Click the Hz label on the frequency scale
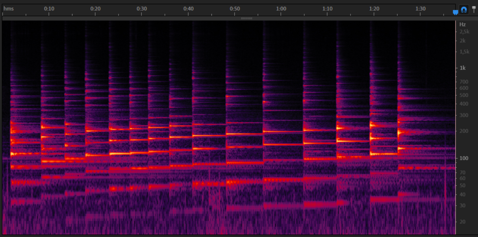The height and width of the screenshot is (237, 478). (x=463, y=24)
